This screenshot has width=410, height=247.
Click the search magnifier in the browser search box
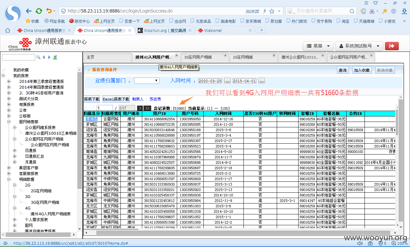[x=352, y=11]
